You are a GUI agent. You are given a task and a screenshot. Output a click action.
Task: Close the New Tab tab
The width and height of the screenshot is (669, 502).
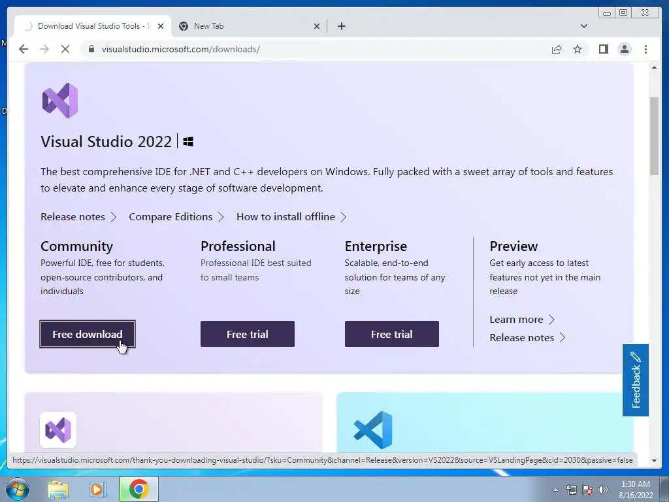[317, 26]
